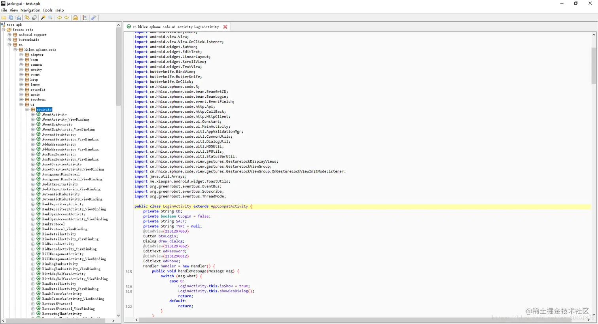Image resolution: width=598 pixels, height=324 pixels.
Task: Select the entity package
Action: point(36,70)
